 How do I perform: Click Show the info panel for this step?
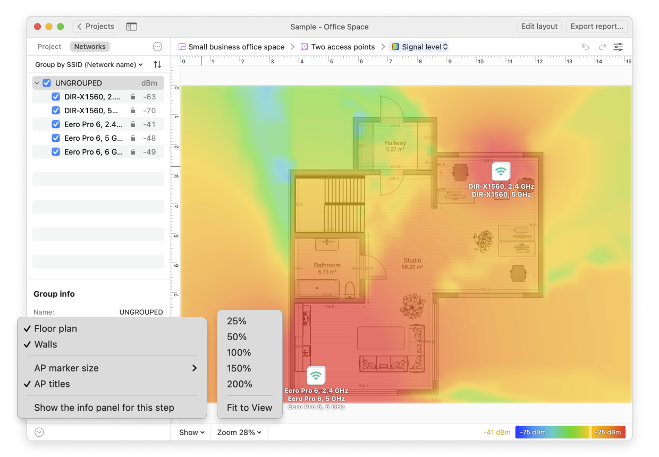coord(112,408)
